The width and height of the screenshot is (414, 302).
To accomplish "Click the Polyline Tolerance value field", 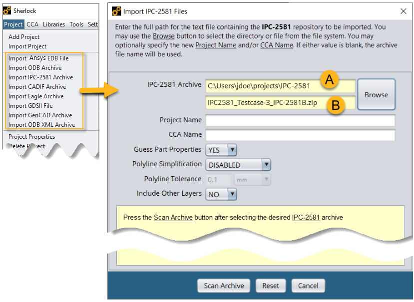I will coord(218,180).
